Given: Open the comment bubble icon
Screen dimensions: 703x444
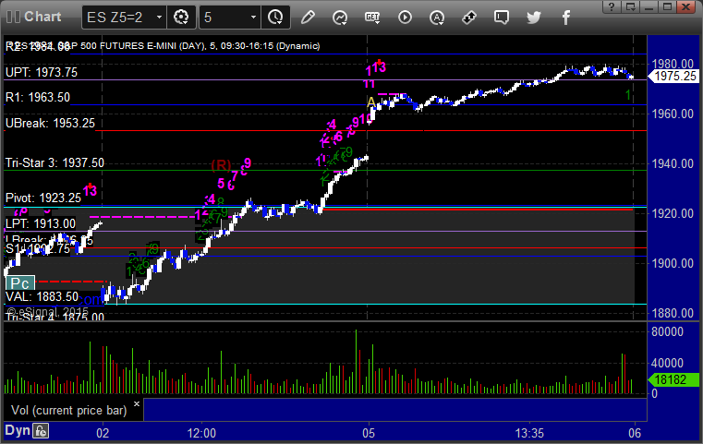Looking at the screenshot, I should pos(502,18).
